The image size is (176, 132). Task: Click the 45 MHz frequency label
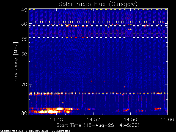(x=24, y=10)
